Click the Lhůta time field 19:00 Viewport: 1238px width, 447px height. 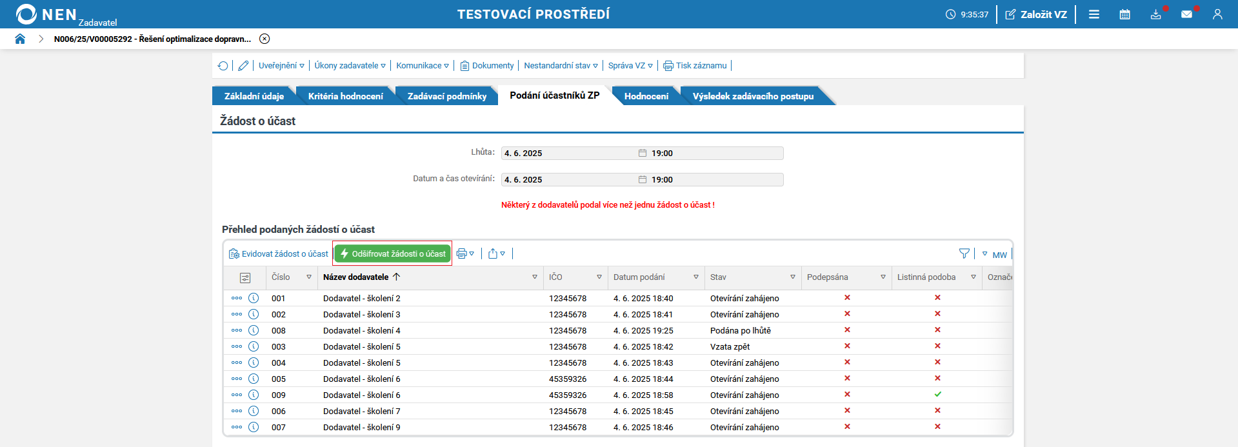(x=716, y=153)
